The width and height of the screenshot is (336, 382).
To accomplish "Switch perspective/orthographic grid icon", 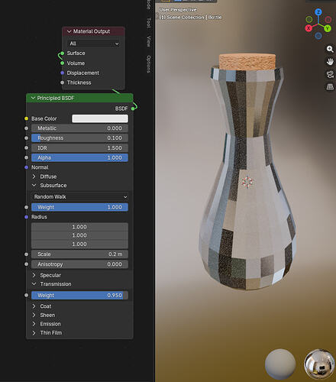I will point(330,87).
